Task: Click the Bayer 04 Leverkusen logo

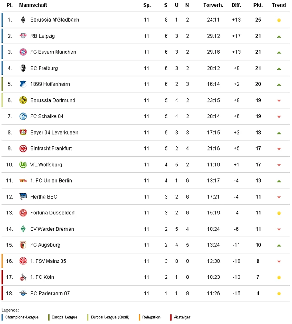Action: (x=23, y=132)
